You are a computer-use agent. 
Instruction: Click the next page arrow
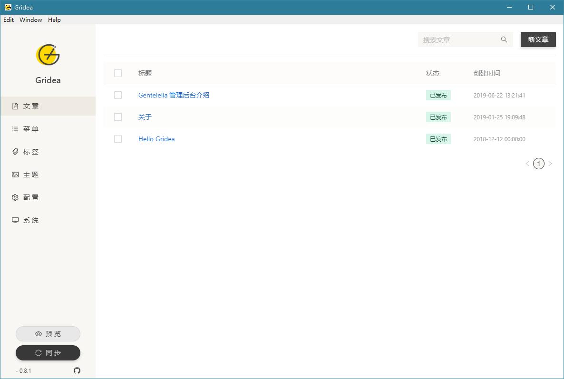(x=550, y=164)
